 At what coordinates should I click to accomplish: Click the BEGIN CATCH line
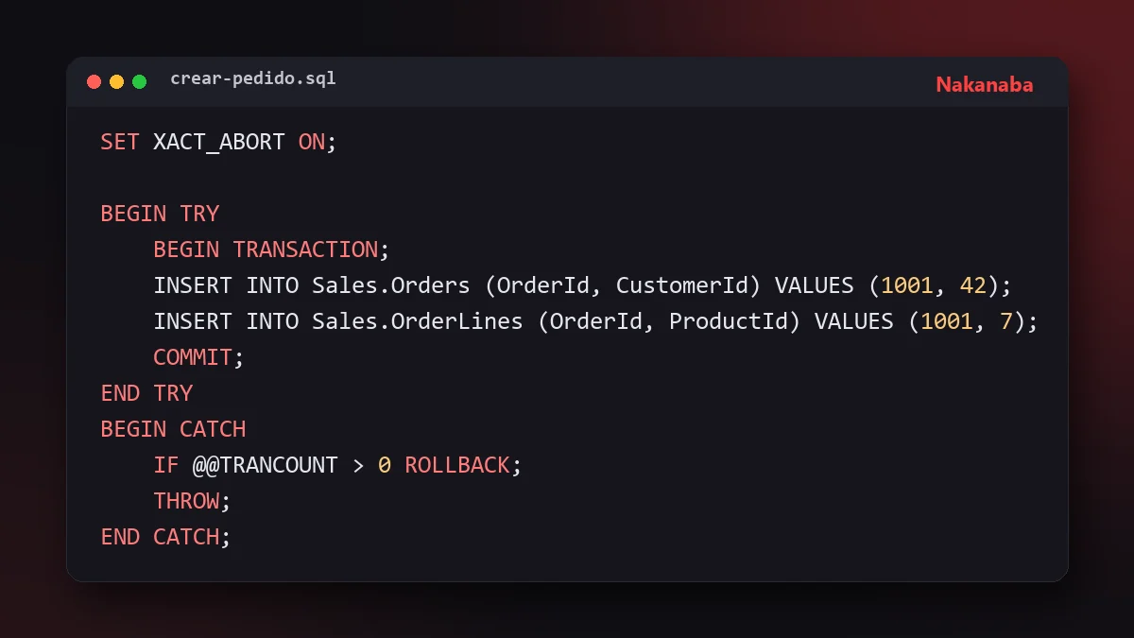173,429
